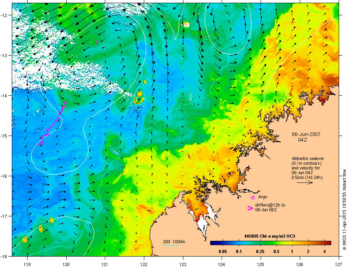
Task: Click the longitude axis label 124
Action: pyautogui.click(x=222, y=264)
